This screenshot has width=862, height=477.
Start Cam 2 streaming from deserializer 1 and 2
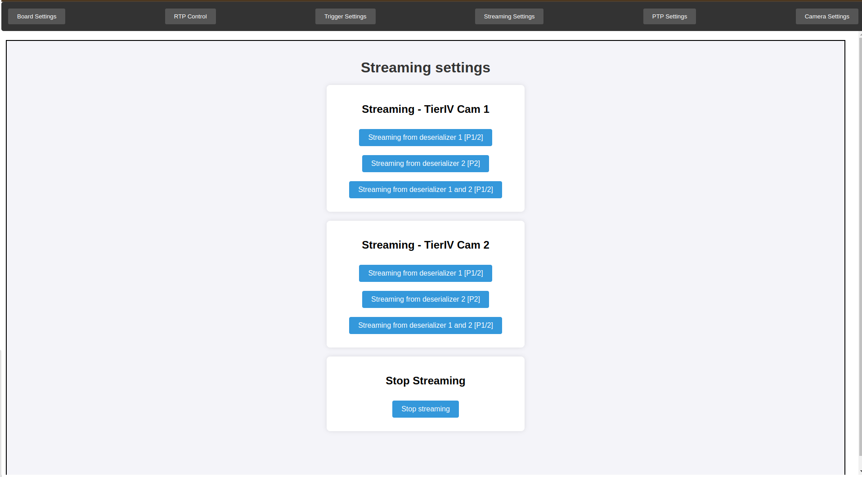426,325
